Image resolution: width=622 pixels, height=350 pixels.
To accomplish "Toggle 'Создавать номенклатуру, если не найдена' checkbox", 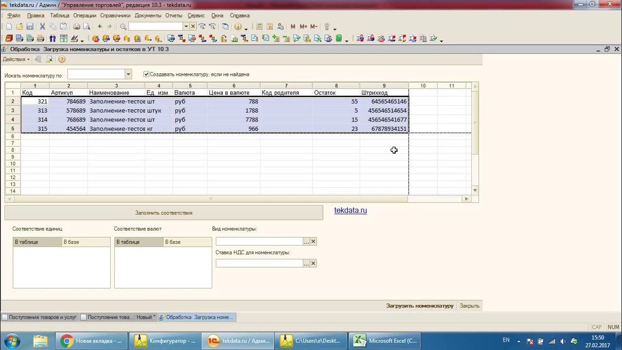I will (146, 74).
